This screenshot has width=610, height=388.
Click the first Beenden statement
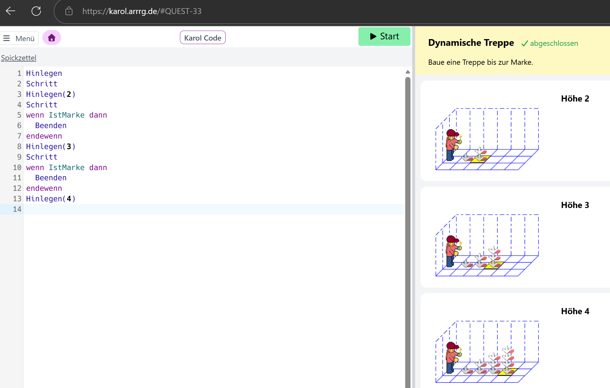coord(51,125)
